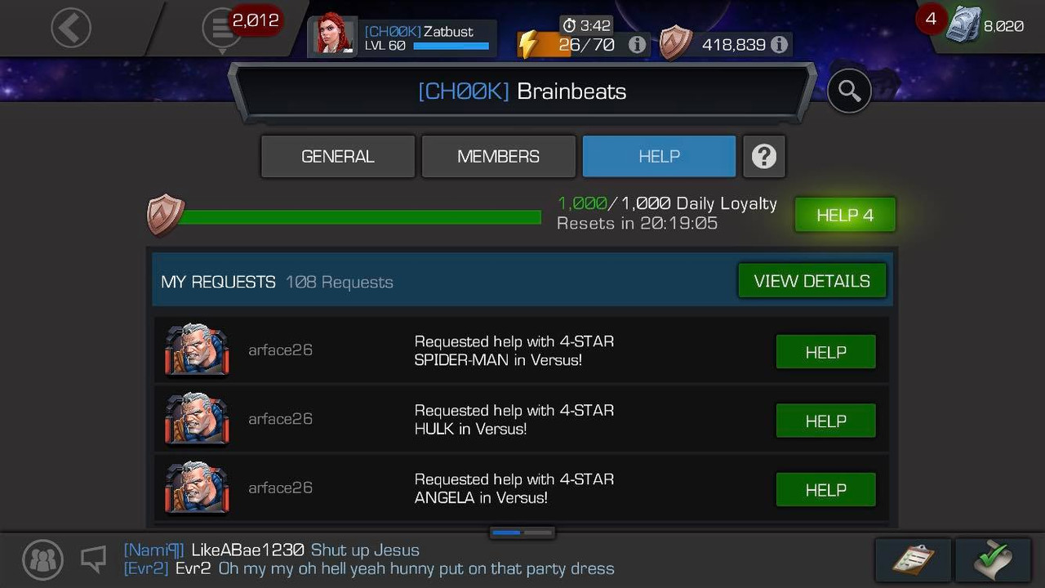The image size is (1045, 588).
Task: Search alliances with magnifier icon
Action: [849, 91]
